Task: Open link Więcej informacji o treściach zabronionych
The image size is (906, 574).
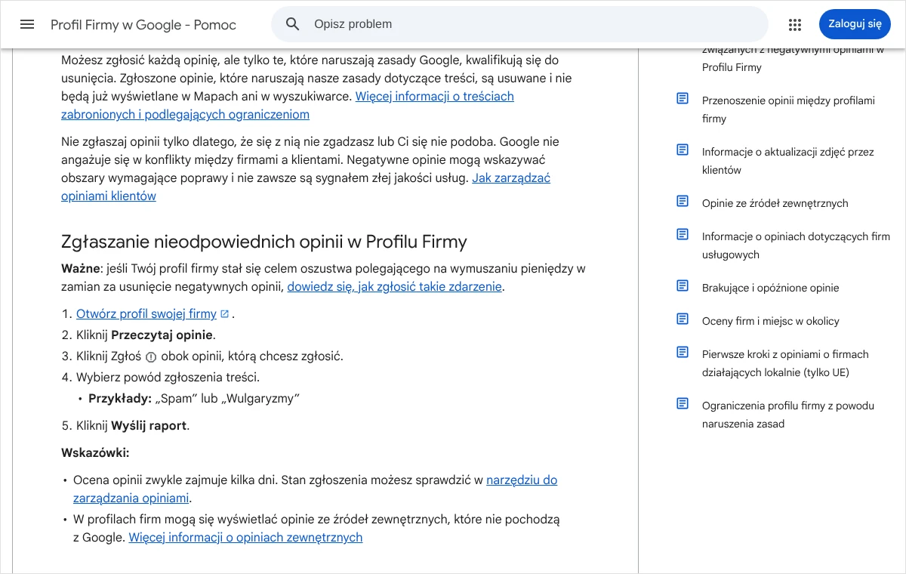Action: [288, 106]
